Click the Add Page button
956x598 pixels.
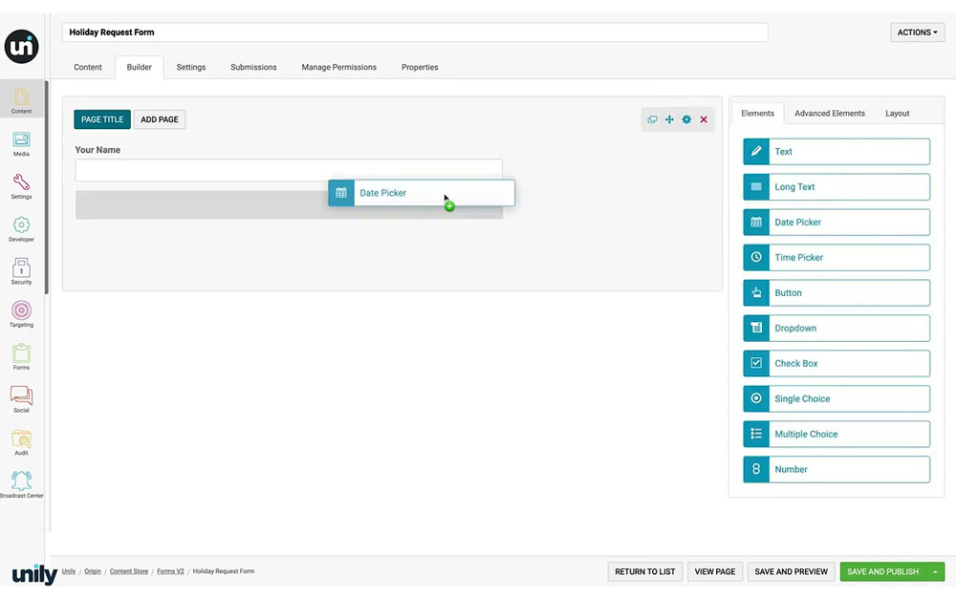(160, 119)
